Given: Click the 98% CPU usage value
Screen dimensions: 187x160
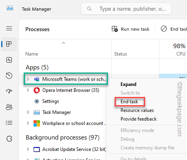Looking at the screenshot, I should tap(179, 46).
